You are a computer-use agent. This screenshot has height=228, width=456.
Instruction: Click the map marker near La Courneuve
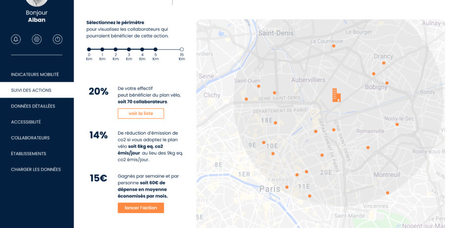coord(334,46)
